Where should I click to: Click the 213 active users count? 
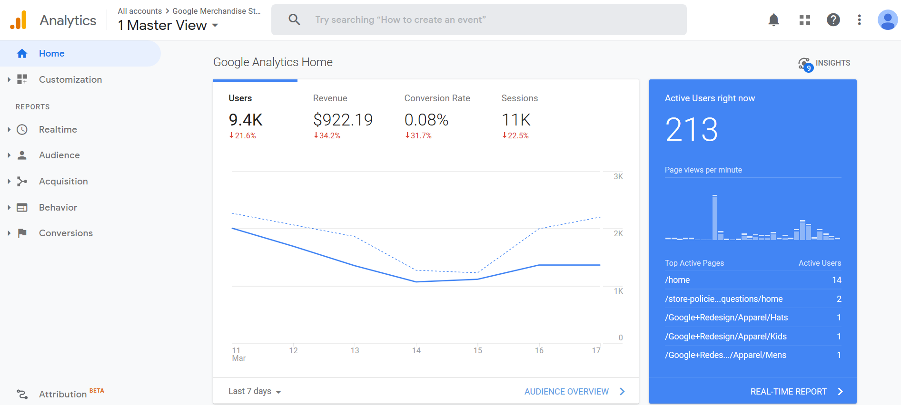point(692,129)
